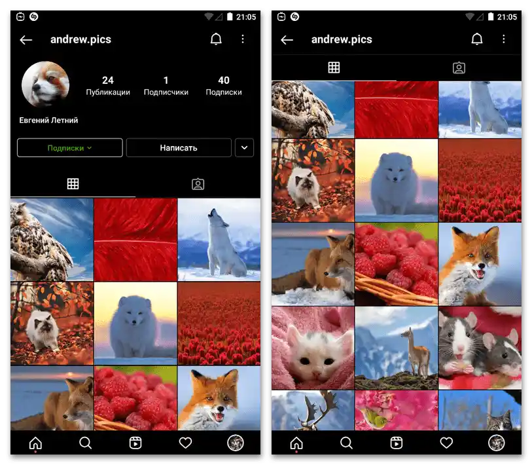Tap Shazam status icon in right phone
The width and height of the screenshot is (532, 465).
pyautogui.click(x=294, y=16)
